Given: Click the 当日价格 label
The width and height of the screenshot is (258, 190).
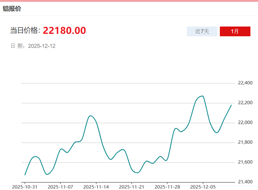Looking at the screenshot, I should pyautogui.click(x=24, y=31).
